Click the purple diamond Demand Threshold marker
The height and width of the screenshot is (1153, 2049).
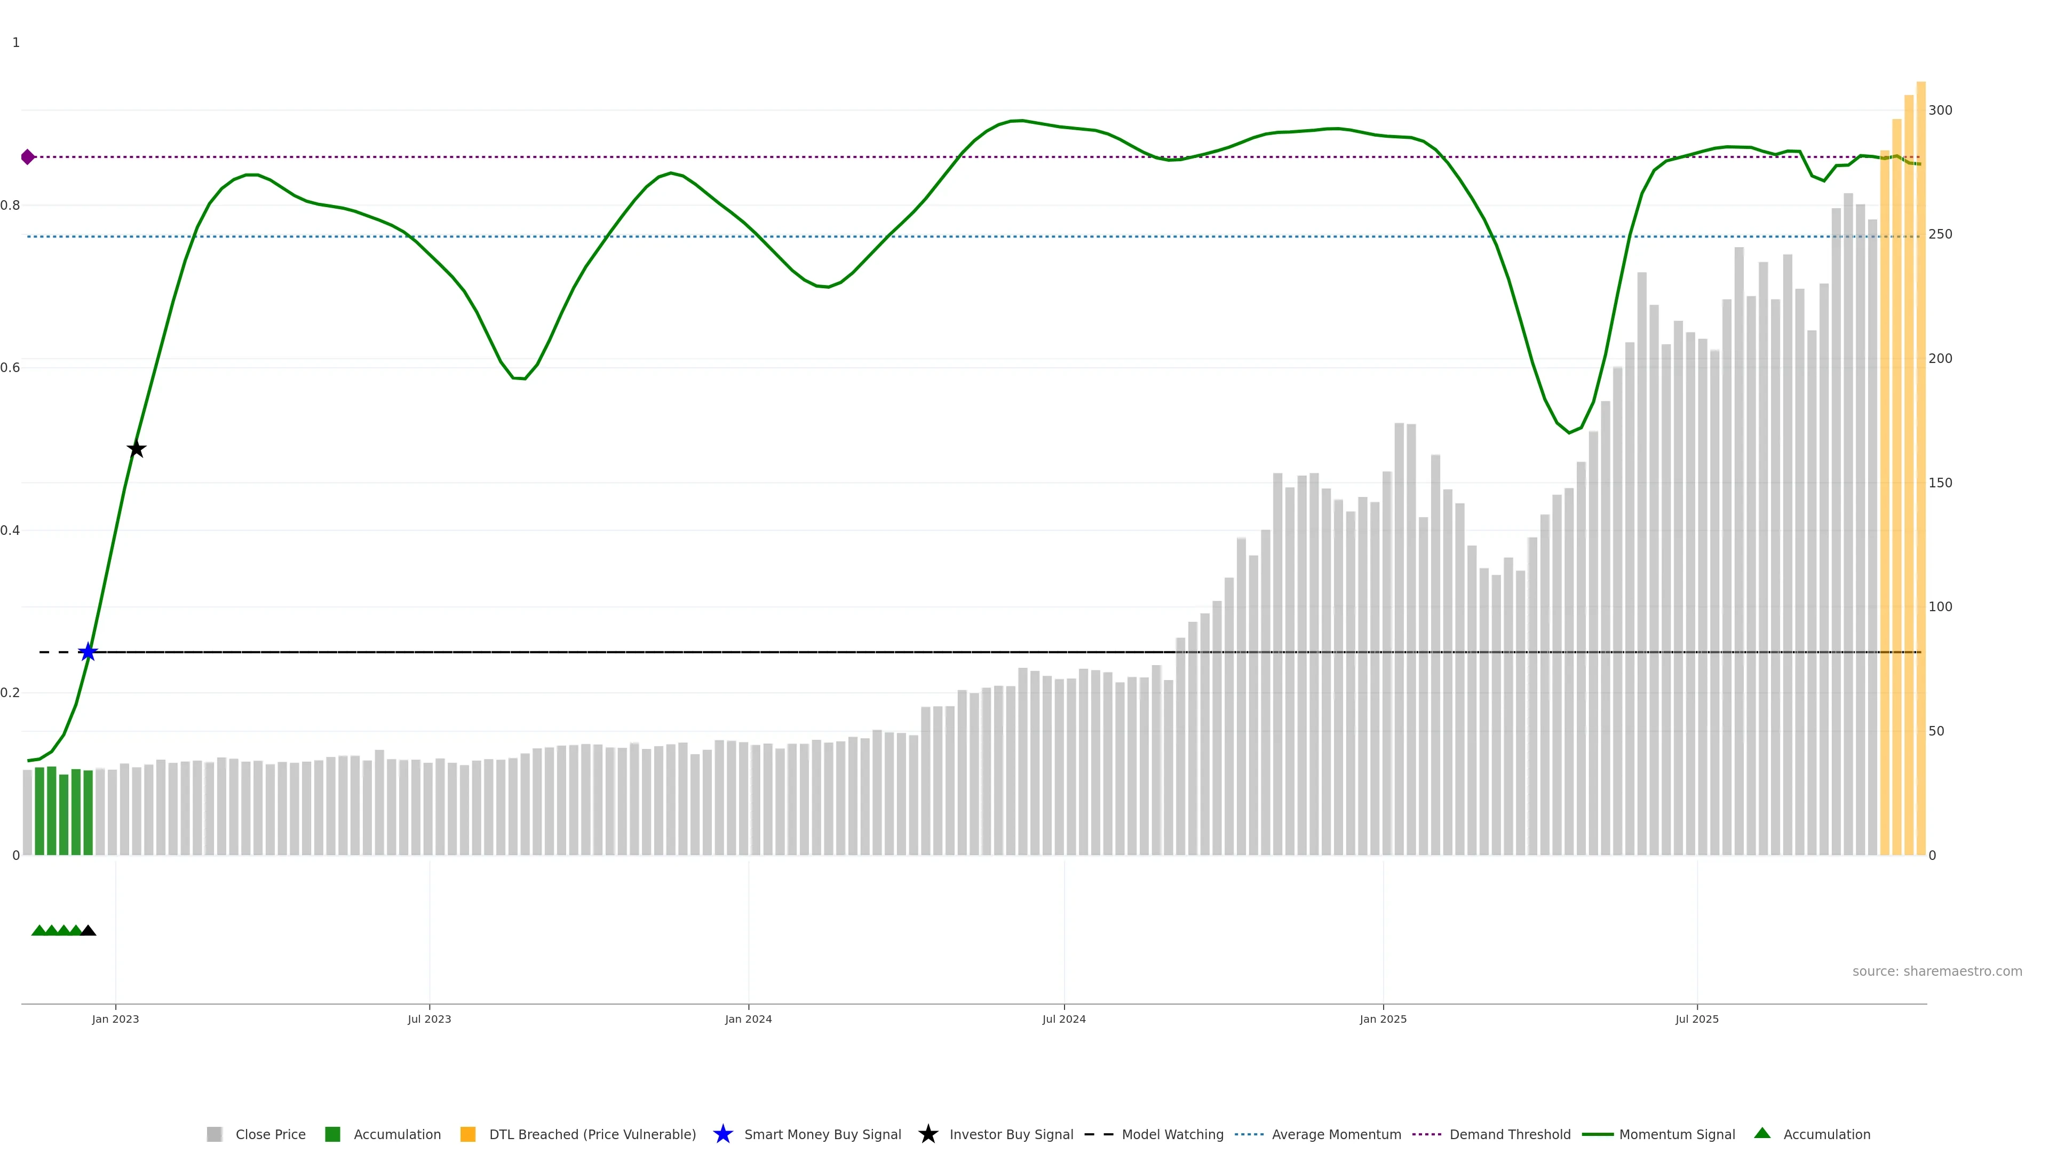[28, 157]
